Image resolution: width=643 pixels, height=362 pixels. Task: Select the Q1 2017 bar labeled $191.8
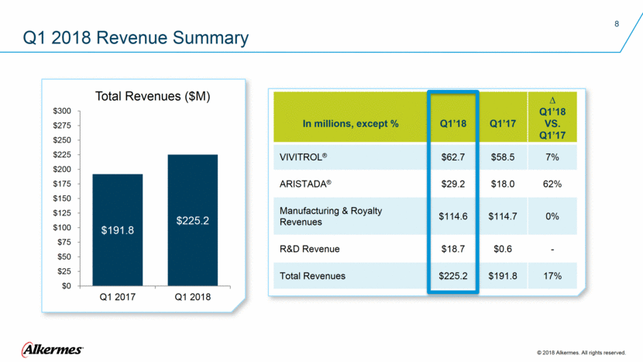pyautogui.click(x=118, y=230)
